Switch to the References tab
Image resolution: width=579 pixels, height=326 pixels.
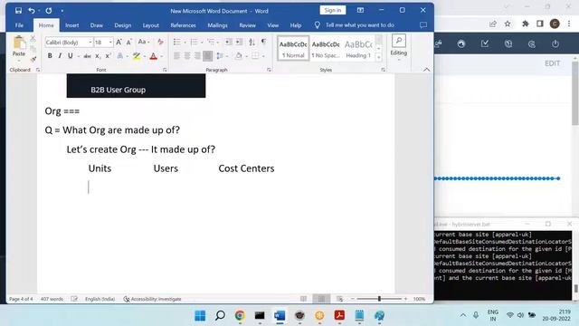coord(183,25)
